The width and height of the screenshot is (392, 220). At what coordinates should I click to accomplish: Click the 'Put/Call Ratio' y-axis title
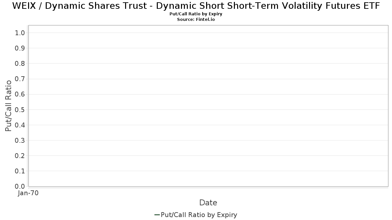pos(8,106)
